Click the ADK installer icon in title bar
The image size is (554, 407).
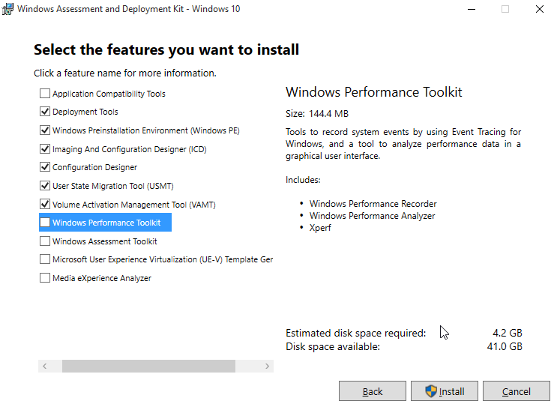click(7, 9)
